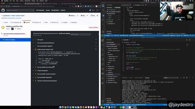This screenshot has width=195, height=109.
Task: Open LICENSE in the upper VS Code Explorer
Action: pos(110,21)
